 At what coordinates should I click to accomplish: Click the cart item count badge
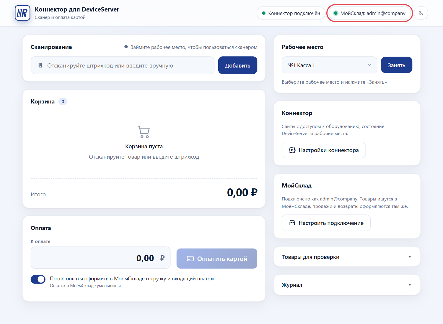63,101
